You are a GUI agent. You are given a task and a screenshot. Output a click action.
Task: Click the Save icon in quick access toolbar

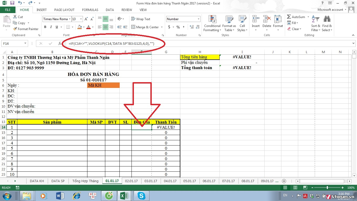pos(12,3)
